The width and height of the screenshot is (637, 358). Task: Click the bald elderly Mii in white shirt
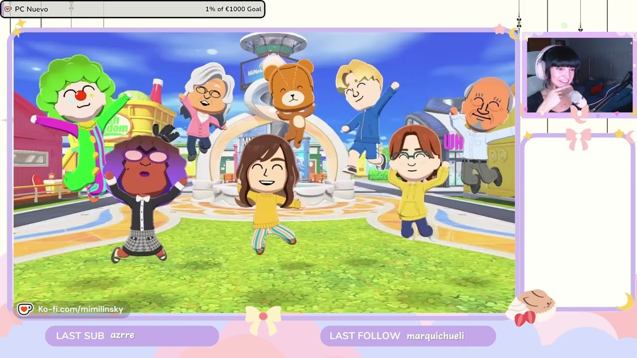pyautogui.click(x=482, y=134)
